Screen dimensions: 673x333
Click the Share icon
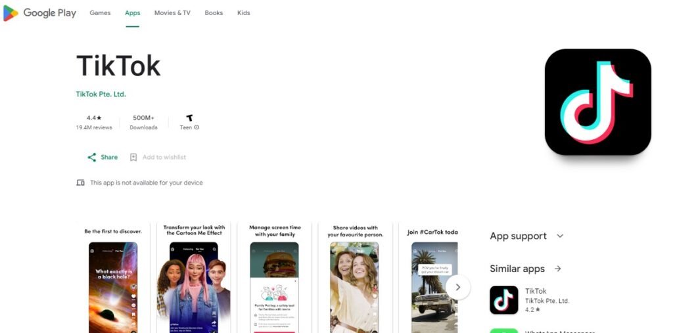click(92, 157)
